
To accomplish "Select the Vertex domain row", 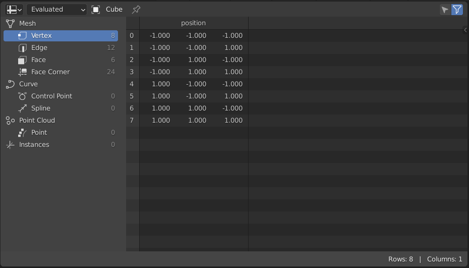I will coord(61,36).
